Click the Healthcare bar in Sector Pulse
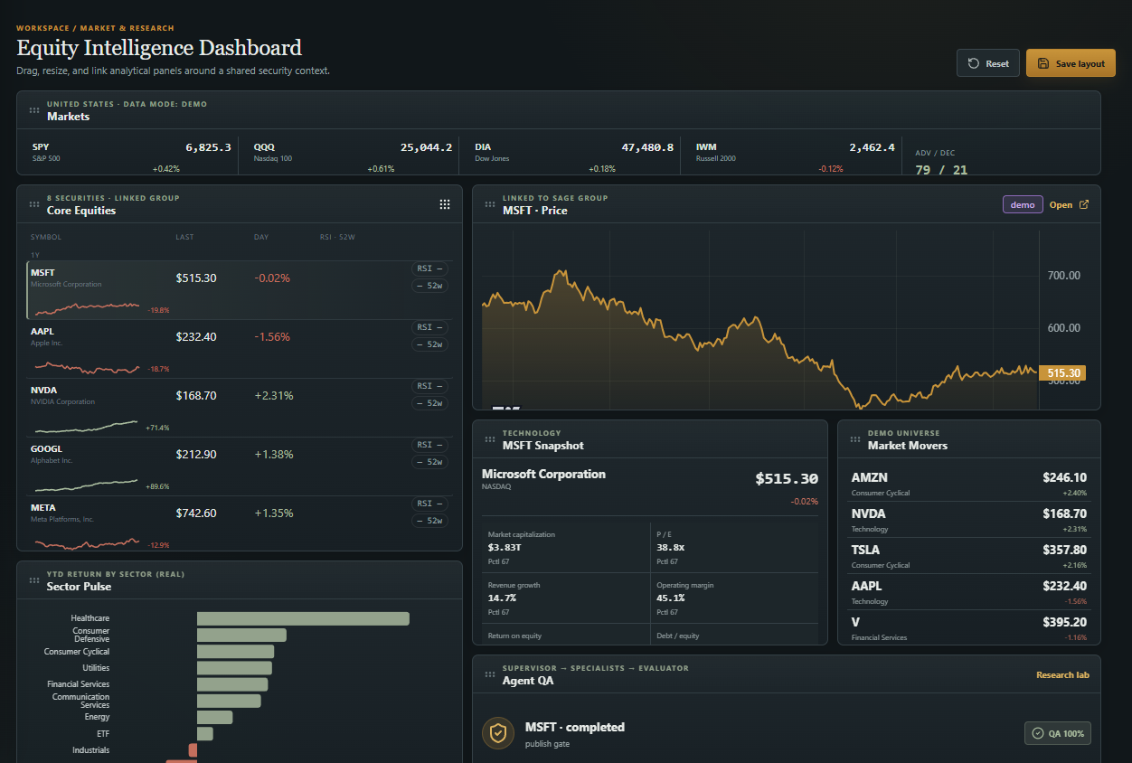This screenshot has width=1132, height=763. 303,618
